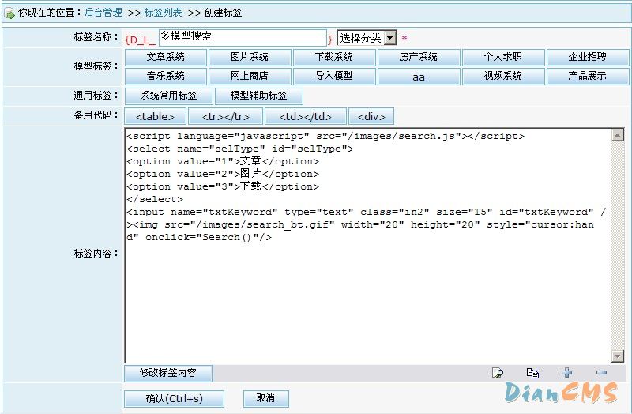Screen dimensions: 632x414
Task: Click the line containing selType select tag
Action: point(240,149)
